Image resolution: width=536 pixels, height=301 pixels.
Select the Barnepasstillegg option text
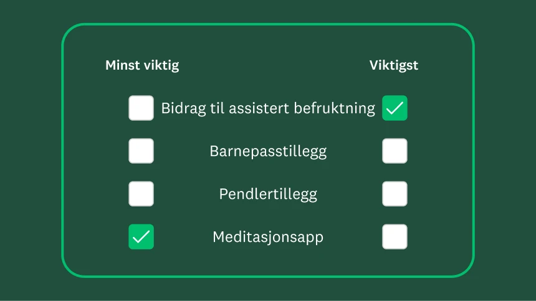pos(268,151)
